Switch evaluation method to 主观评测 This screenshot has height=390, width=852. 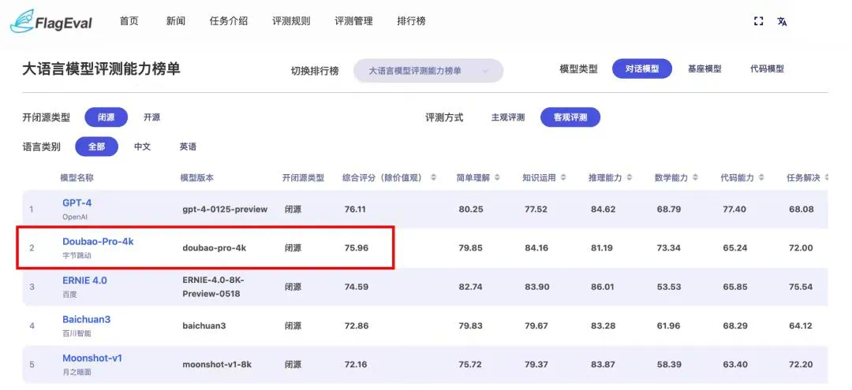tap(507, 117)
